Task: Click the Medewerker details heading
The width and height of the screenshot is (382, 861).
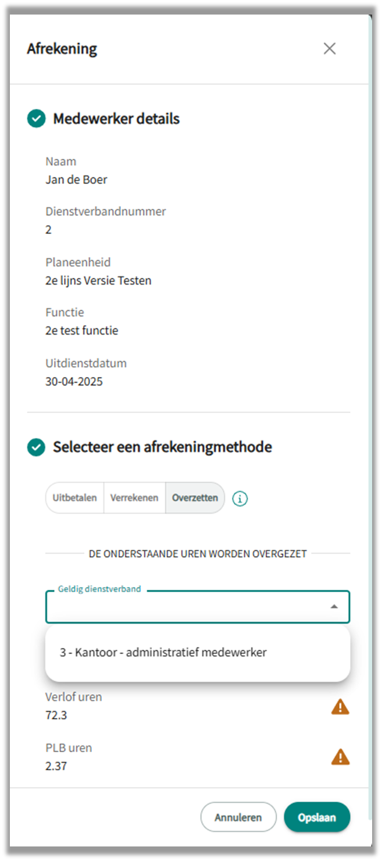Action: (x=116, y=119)
